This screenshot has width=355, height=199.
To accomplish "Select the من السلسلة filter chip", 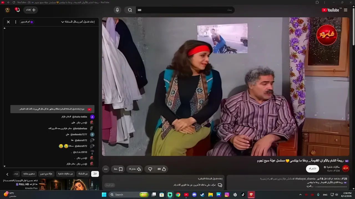I will click(x=83, y=174).
